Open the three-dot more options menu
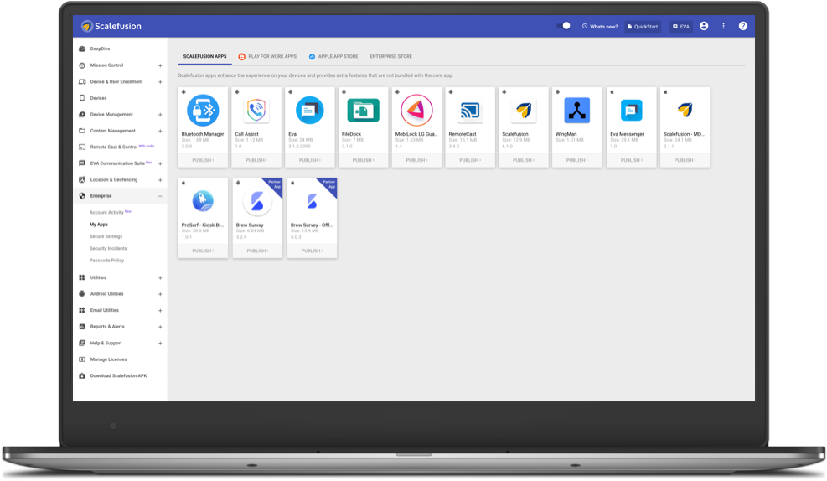827x481 pixels. pos(724,26)
